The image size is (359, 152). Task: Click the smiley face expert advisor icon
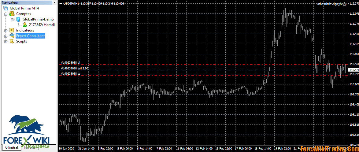click(x=345, y=4)
